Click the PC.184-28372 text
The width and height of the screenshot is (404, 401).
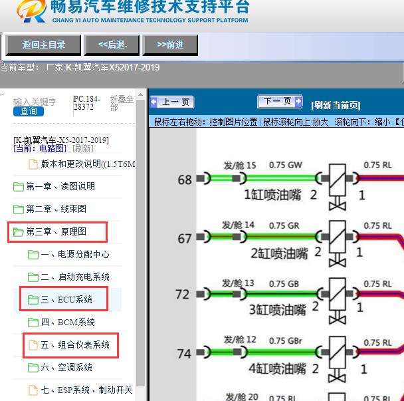(87, 103)
